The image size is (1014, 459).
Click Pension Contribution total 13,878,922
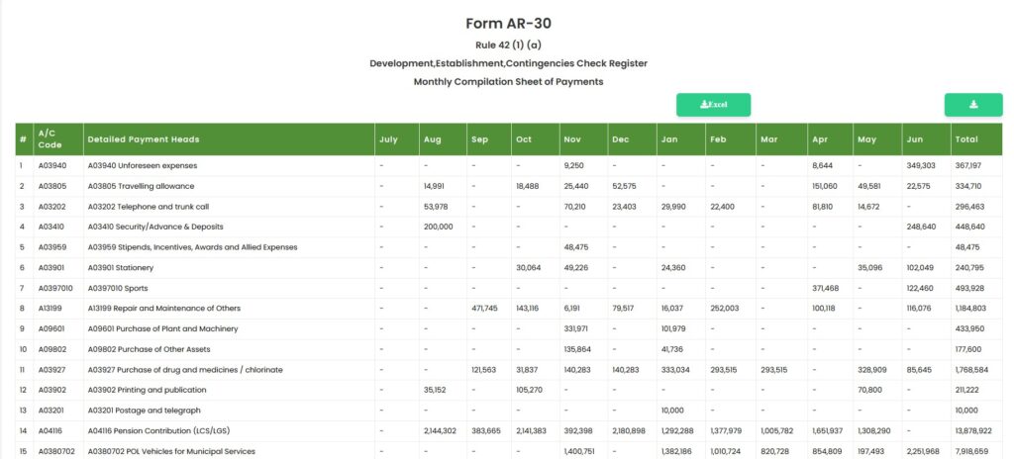point(973,431)
